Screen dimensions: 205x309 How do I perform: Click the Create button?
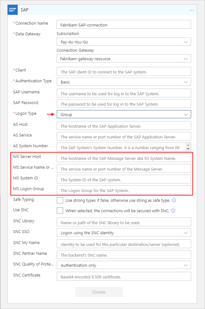click(x=99, y=292)
